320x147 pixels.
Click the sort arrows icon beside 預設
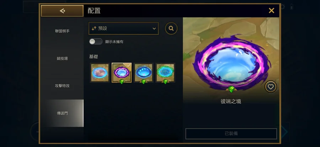point(94,28)
